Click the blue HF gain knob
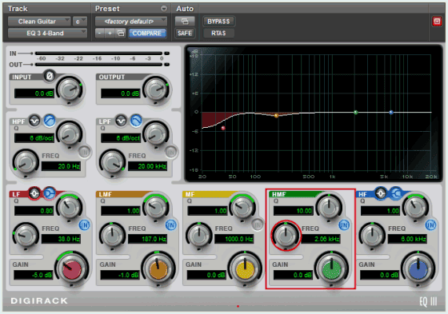The height and width of the screenshot is (314, 448). [x=418, y=269]
